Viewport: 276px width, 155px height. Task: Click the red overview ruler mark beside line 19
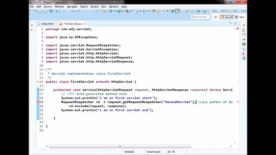click(238, 102)
